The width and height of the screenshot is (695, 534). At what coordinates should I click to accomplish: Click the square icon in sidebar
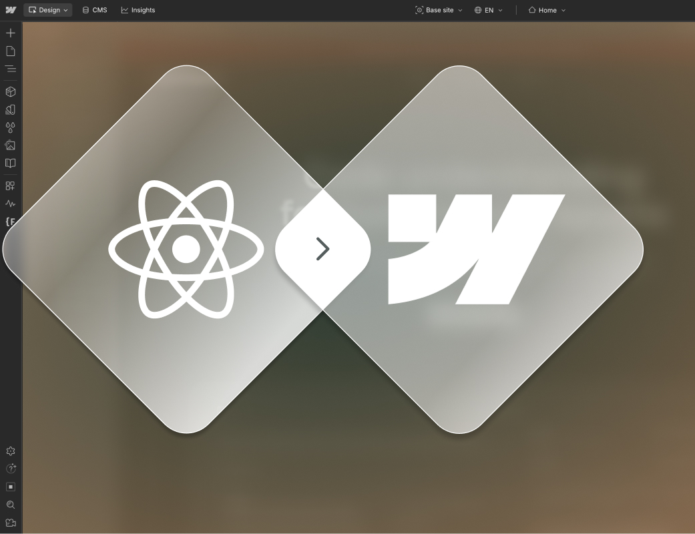[x=11, y=487]
